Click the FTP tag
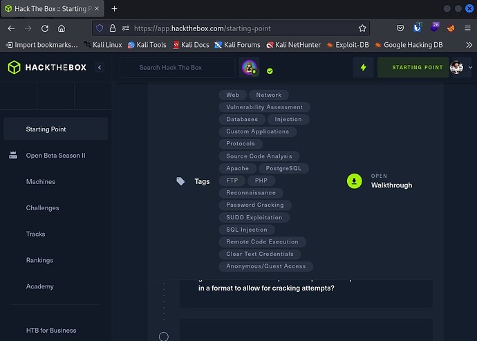This screenshot has width=477, height=341. point(232,181)
